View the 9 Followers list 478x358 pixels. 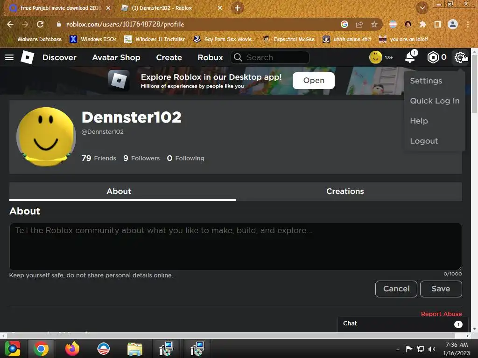(x=141, y=158)
